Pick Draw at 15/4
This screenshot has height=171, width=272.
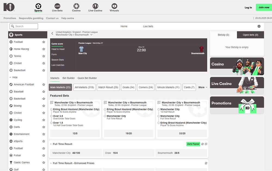129,153
